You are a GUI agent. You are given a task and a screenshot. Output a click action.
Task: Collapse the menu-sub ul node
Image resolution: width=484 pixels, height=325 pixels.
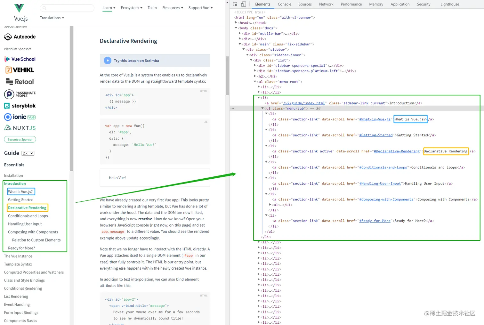262,108
